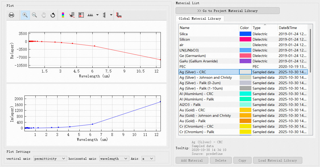Click the axis auto-scale icon

point(119,15)
